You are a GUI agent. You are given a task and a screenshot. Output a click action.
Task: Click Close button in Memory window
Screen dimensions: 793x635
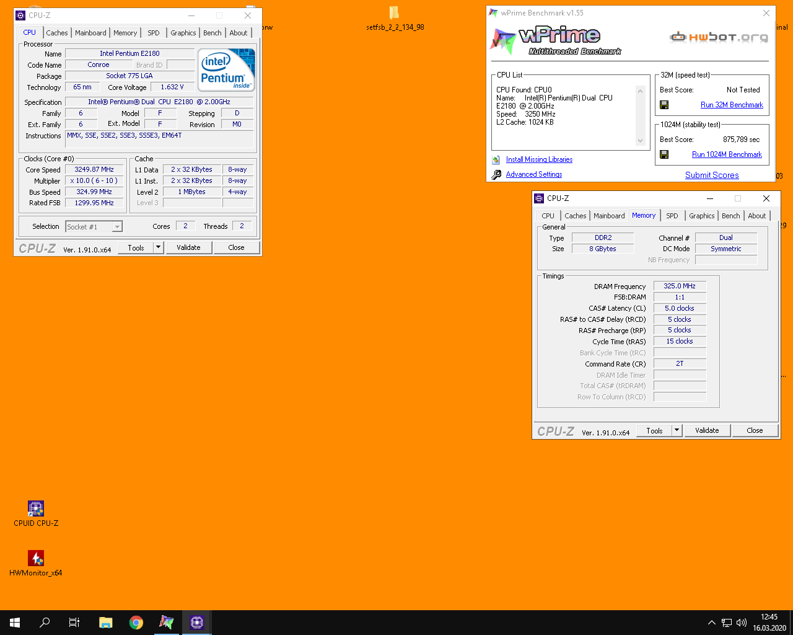tap(755, 430)
